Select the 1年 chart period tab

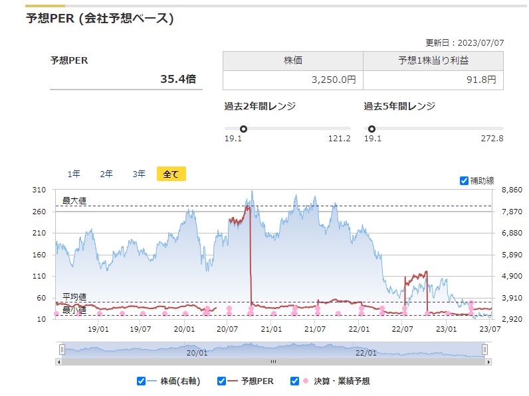[x=74, y=174]
